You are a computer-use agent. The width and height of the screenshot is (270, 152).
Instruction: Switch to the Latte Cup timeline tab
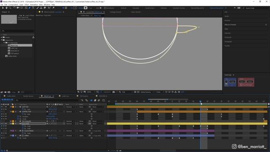[x=65, y=96]
